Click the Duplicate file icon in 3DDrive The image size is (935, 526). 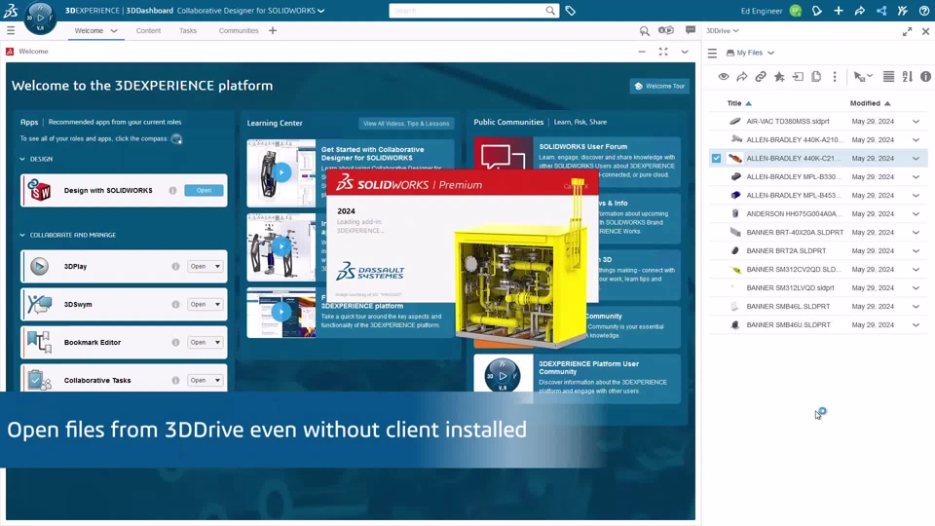(x=816, y=76)
